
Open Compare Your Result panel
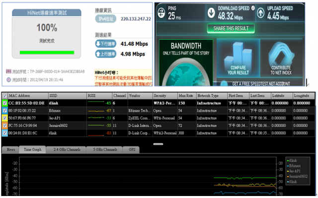[238, 58]
